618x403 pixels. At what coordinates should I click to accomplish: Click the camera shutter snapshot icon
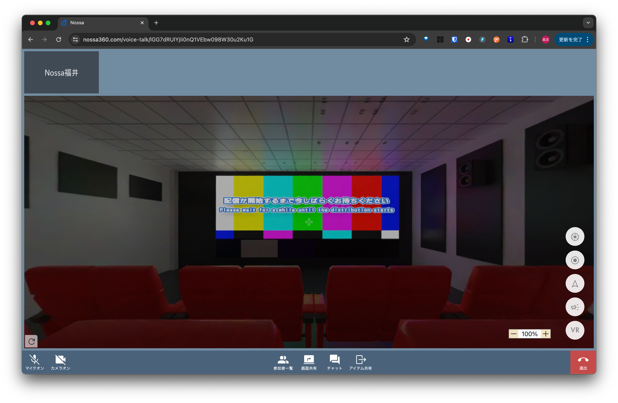click(575, 237)
